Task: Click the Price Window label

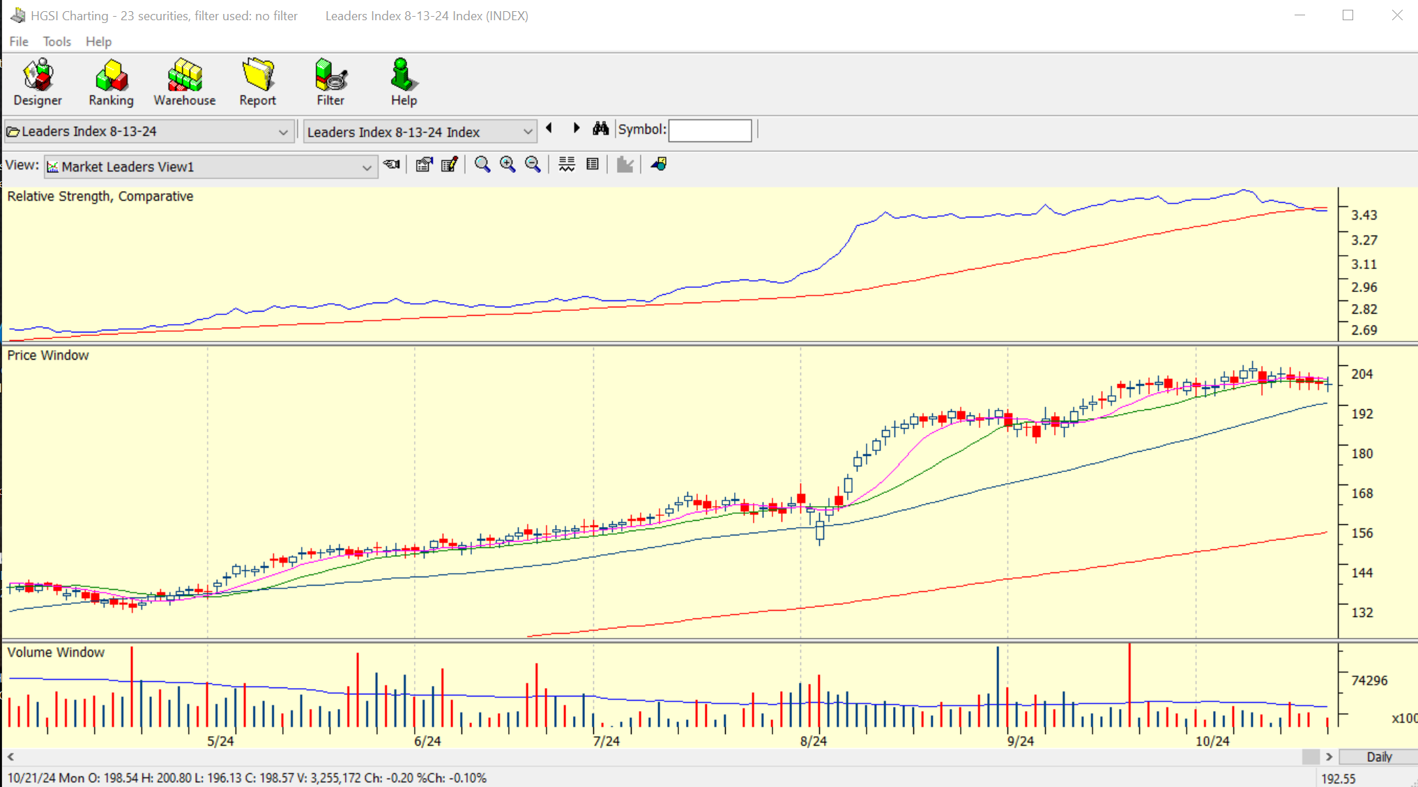Action: (48, 356)
